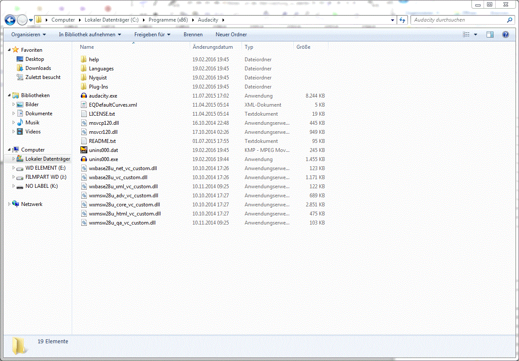Open the FILMPART WD (J:) drive
Screen dimensions: 519x361
(x=46, y=177)
